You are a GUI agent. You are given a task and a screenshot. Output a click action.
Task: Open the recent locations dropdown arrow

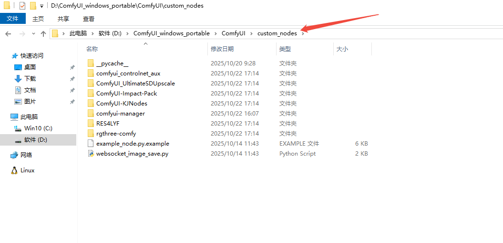(33, 33)
